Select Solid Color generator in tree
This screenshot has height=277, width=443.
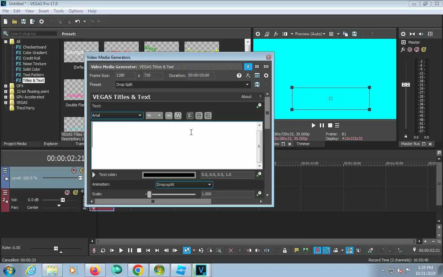coord(31,69)
